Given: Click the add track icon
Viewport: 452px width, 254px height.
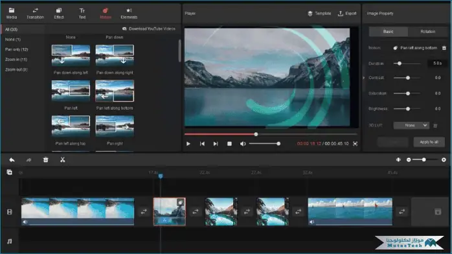Looking at the screenshot, I should pyautogui.click(x=10, y=172).
